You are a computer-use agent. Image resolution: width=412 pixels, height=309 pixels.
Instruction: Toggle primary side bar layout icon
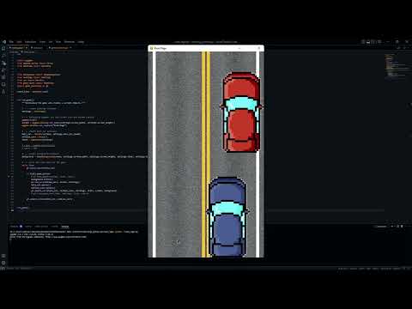click(363, 42)
